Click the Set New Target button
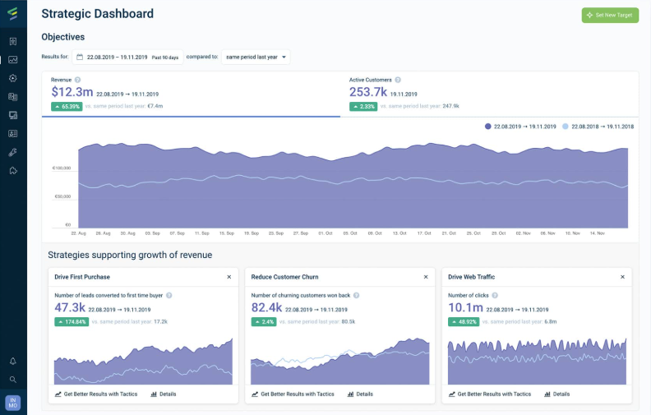Screen dimensions: 651x415 610,15
